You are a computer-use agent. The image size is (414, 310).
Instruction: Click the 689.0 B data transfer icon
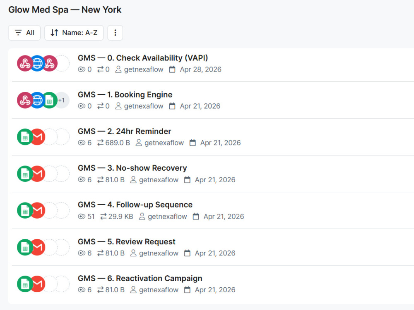tap(100, 143)
